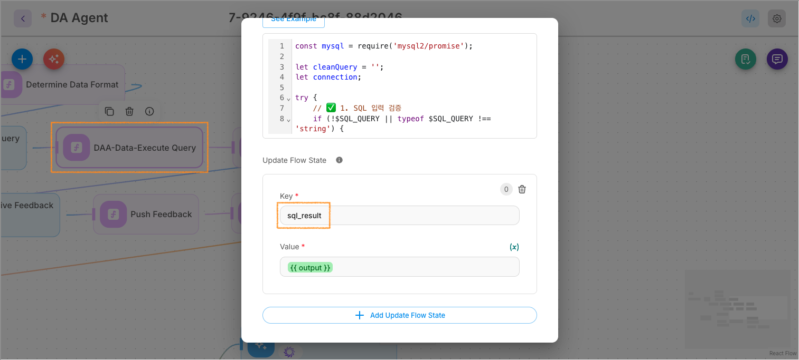
Task: Fold the if statement at line 8
Action: 289,120
